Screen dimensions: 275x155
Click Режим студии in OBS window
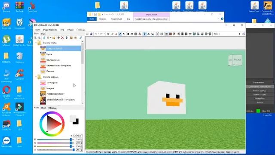pos(260,95)
